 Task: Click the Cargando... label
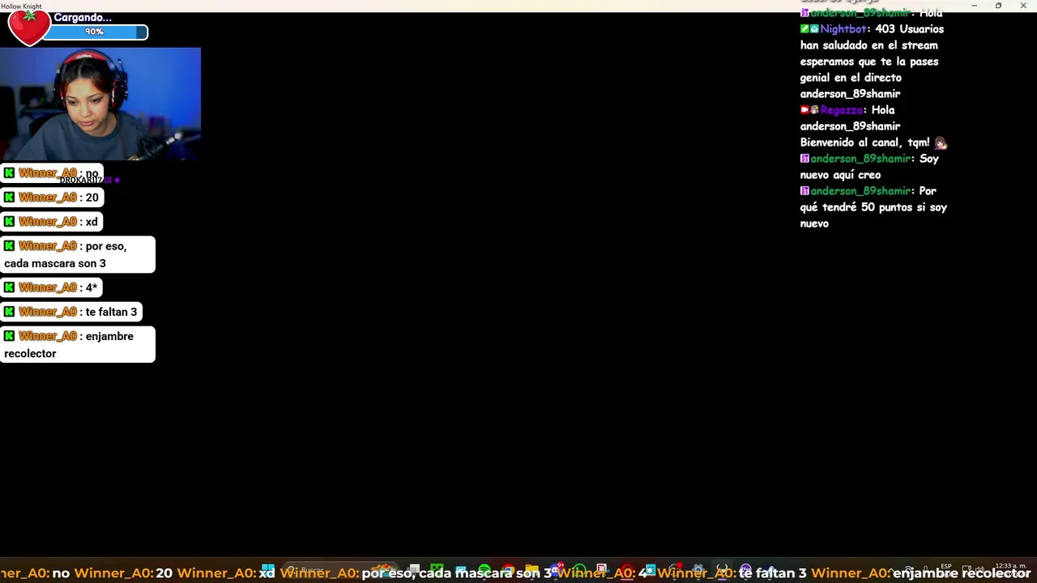pos(83,17)
